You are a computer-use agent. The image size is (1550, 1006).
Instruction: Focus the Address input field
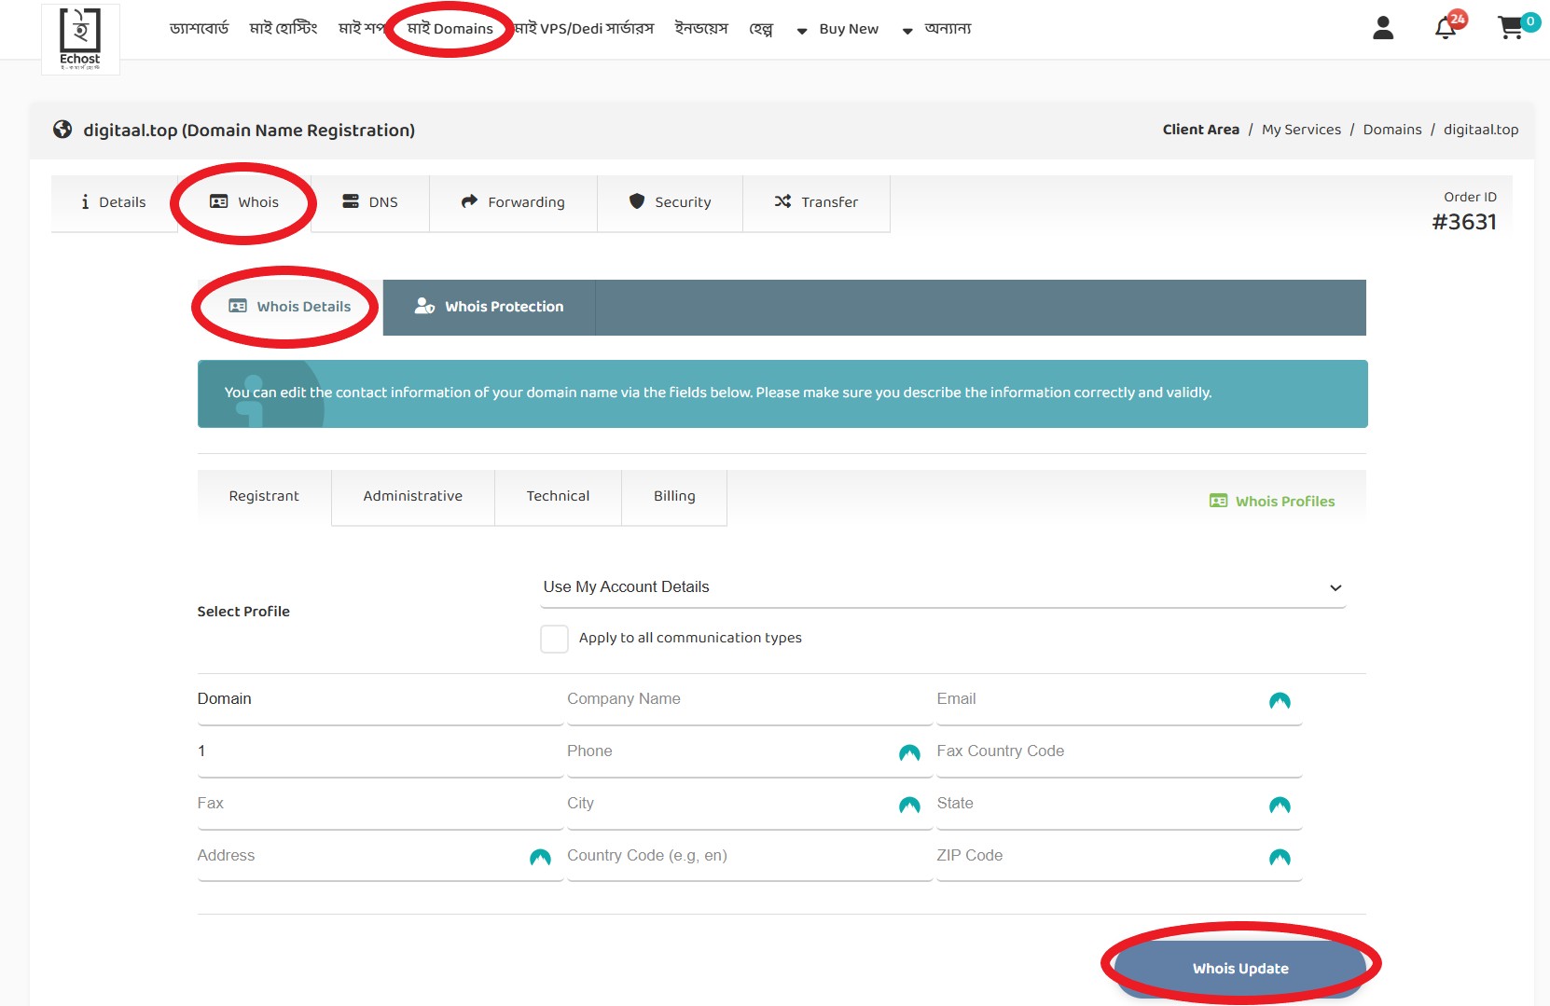[381, 856]
